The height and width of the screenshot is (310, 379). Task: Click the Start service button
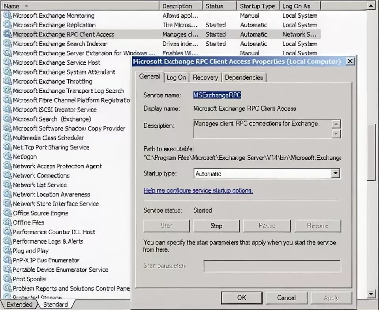point(167,226)
